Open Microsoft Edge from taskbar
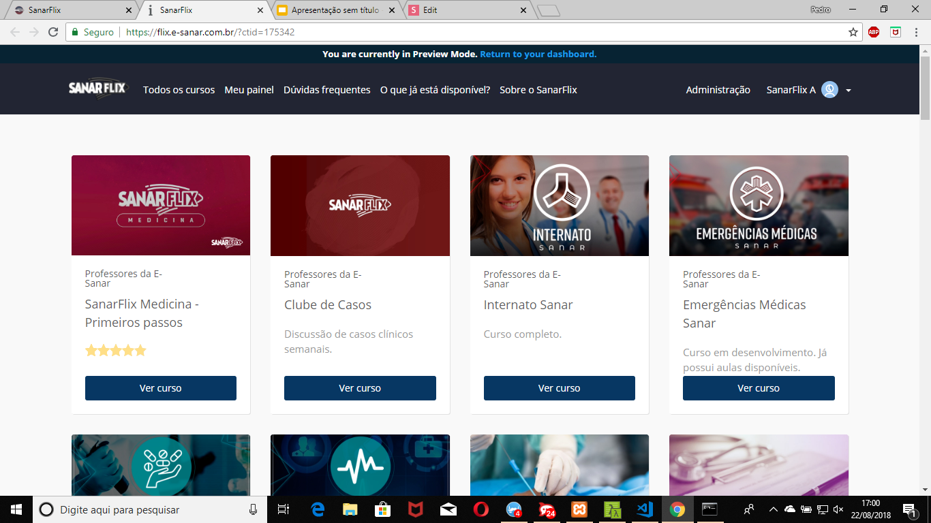 tap(318, 509)
